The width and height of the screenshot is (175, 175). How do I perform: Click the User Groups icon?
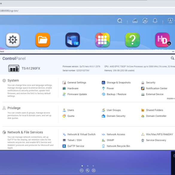[x=104, y=110]
